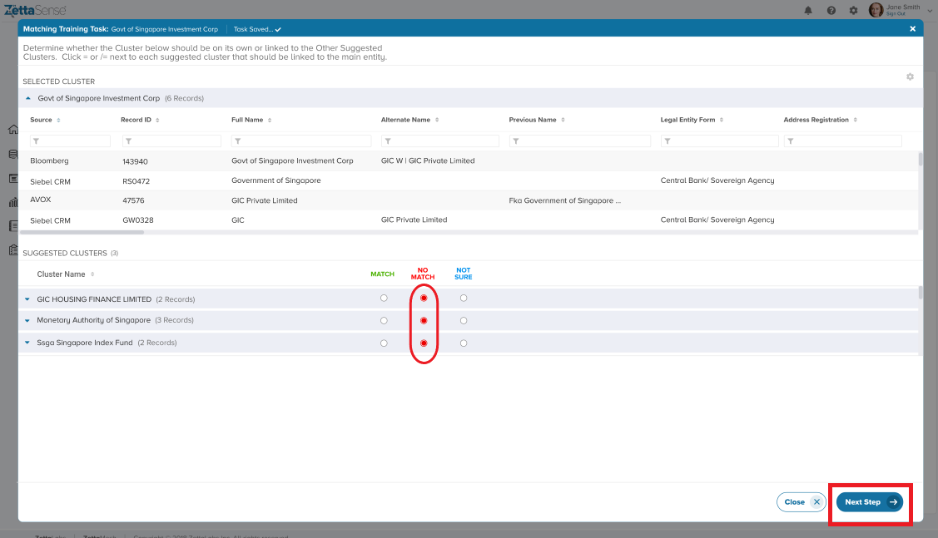938x538 pixels.
Task: Click Jane Smith user avatar
Action: [876, 10]
